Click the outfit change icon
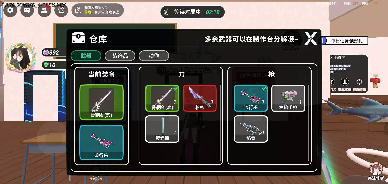Viewport: 388px width, 184px height. click(x=61, y=10)
